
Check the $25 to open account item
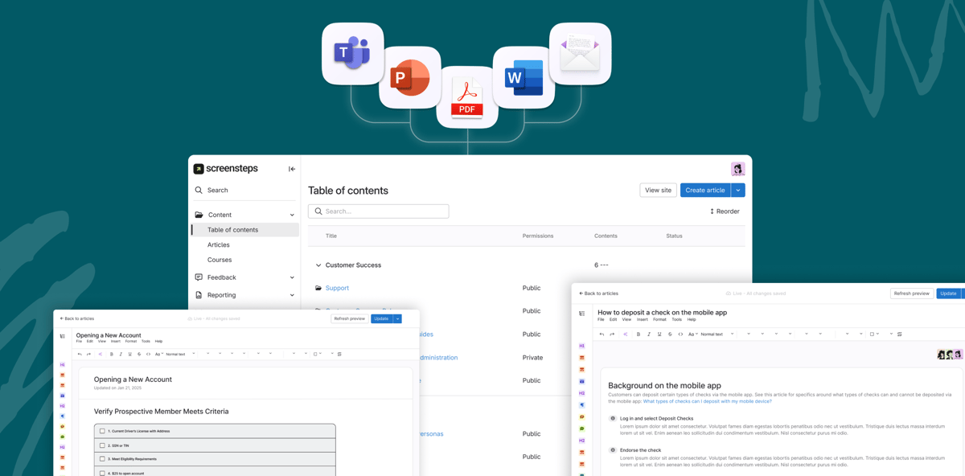click(102, 473)
